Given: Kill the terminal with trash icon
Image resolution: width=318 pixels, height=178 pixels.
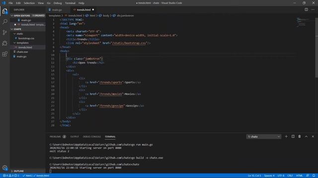Looking at the screenshot, I should coord(300,136).
